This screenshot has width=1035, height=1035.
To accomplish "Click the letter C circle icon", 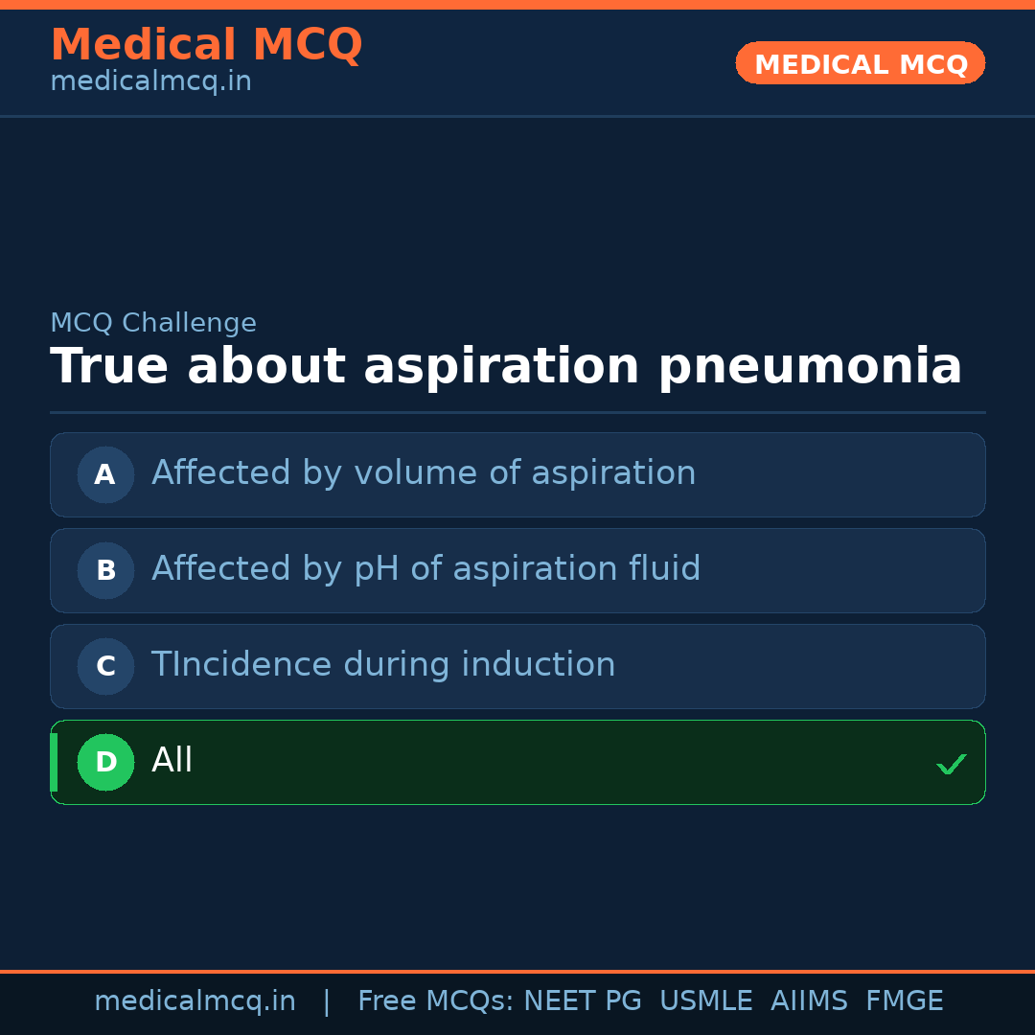I will coord(105,666).
